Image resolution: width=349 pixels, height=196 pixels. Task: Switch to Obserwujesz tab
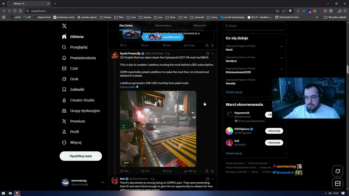point(163,26)
